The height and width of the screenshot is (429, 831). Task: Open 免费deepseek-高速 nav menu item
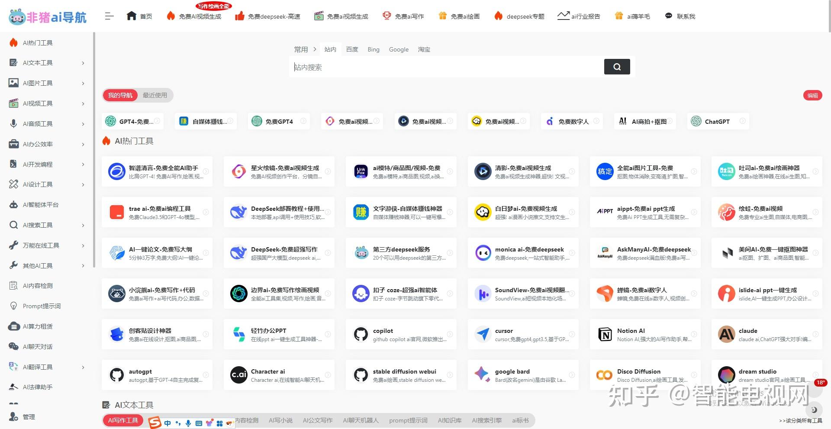[267, 16]
